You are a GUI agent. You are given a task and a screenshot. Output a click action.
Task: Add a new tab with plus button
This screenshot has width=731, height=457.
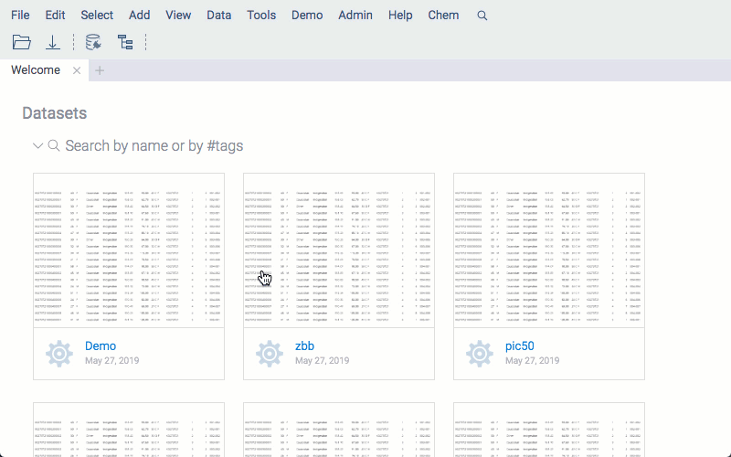pyautogui.click(x=100, y=70)
